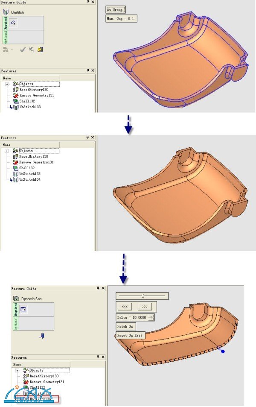
Task: Select ResetHistory130 in the middle Features tree
Action: coord(34,156)
